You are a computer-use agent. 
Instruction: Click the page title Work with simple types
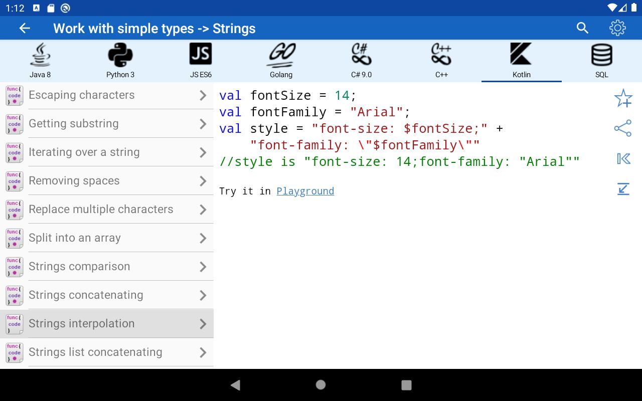pyautogui.click(x=123, y=29)
